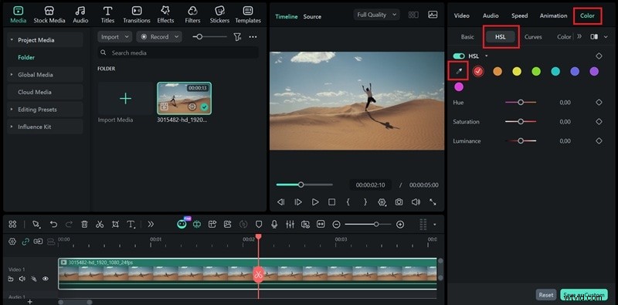Open media panel more options ellipsis
This screenshot has width=618, height=305.
click(x=253, y=36)
